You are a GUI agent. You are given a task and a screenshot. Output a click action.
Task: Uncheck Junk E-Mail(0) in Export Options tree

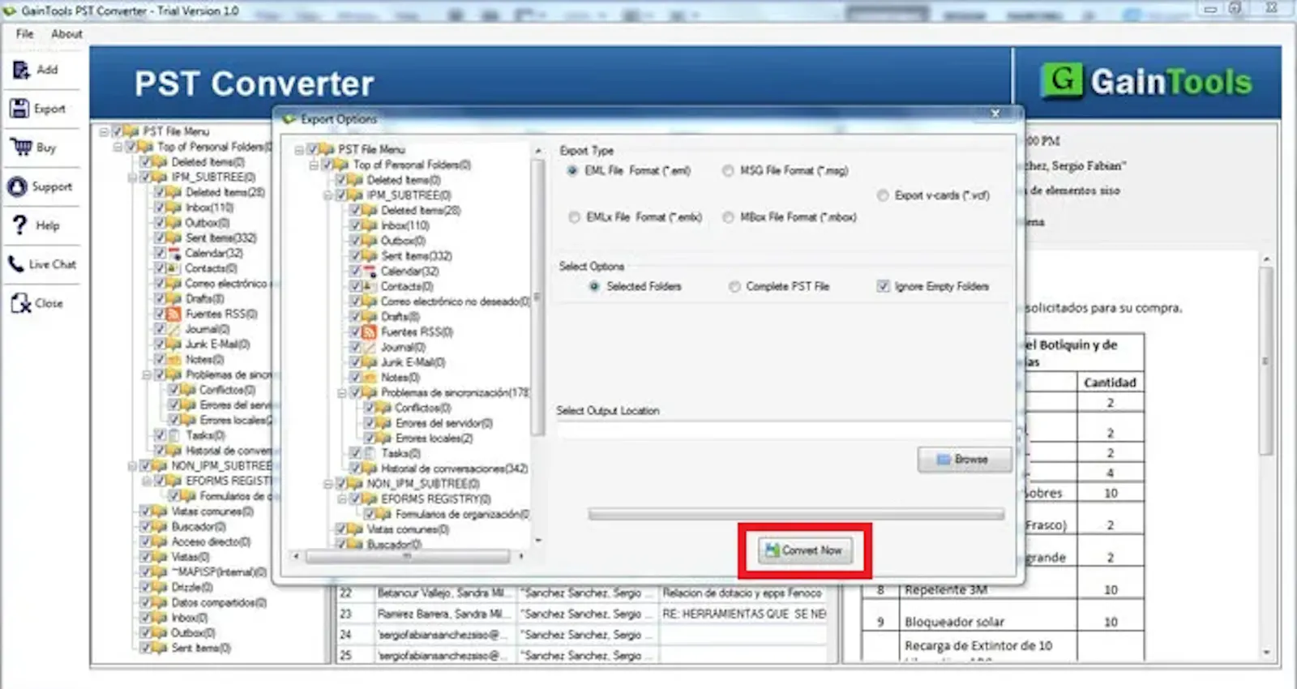(x=355, y=362)
